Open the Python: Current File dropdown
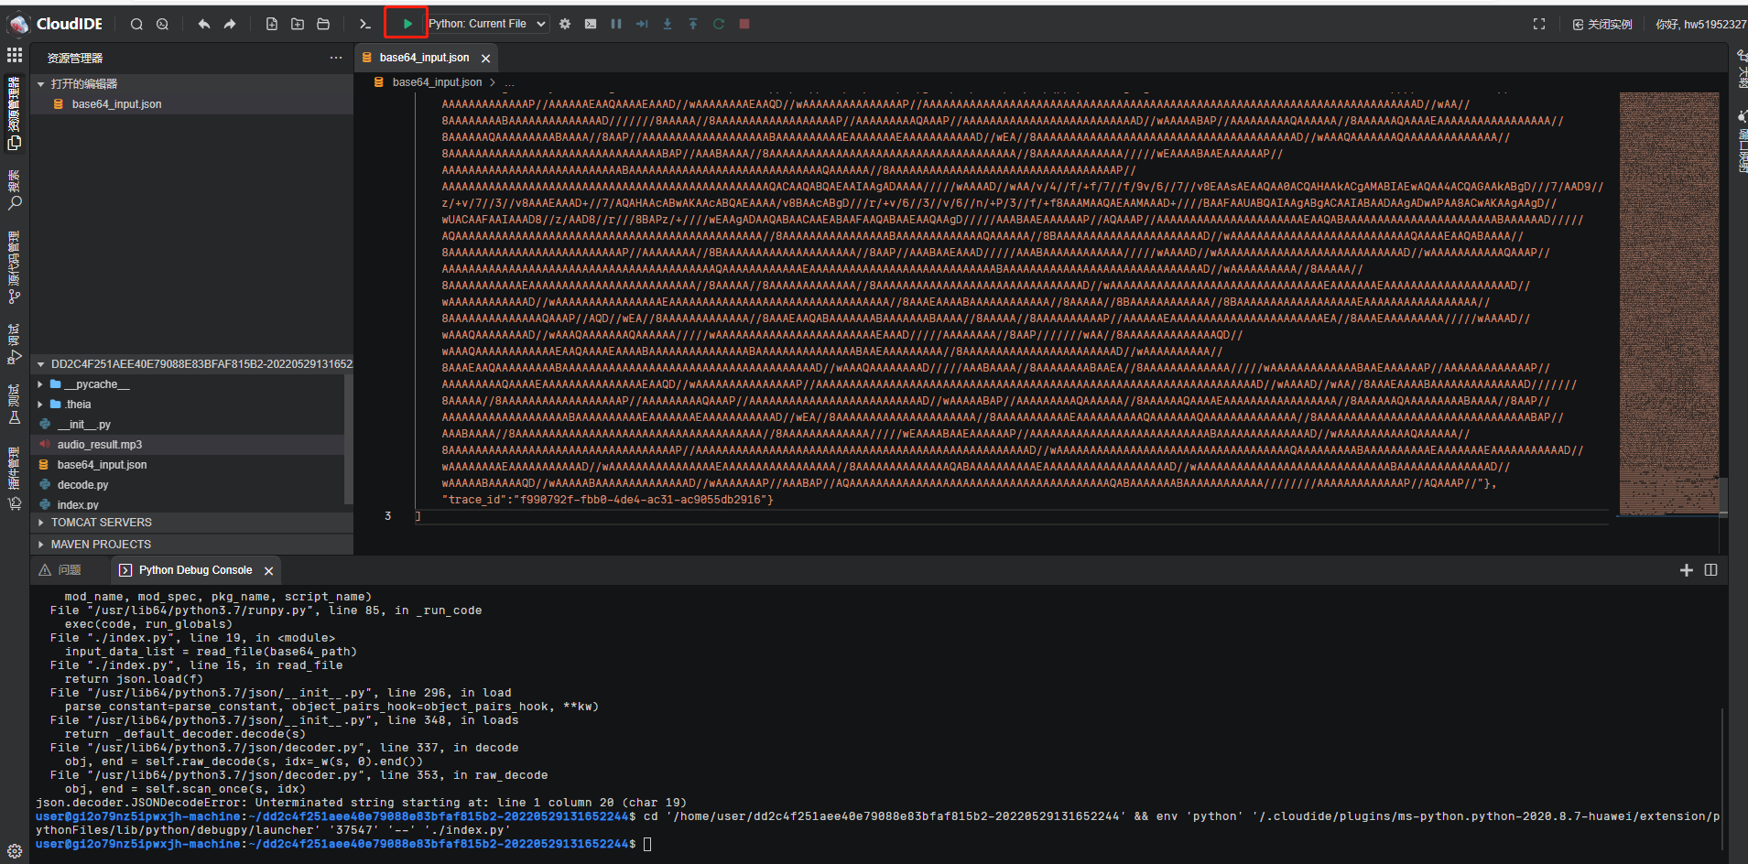 pos(487,24)
